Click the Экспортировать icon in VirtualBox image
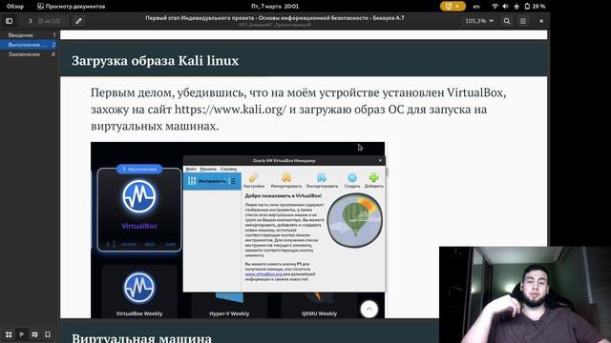Image resolution: width=611 pixels, height=343 pixels. tap(322, 181)
